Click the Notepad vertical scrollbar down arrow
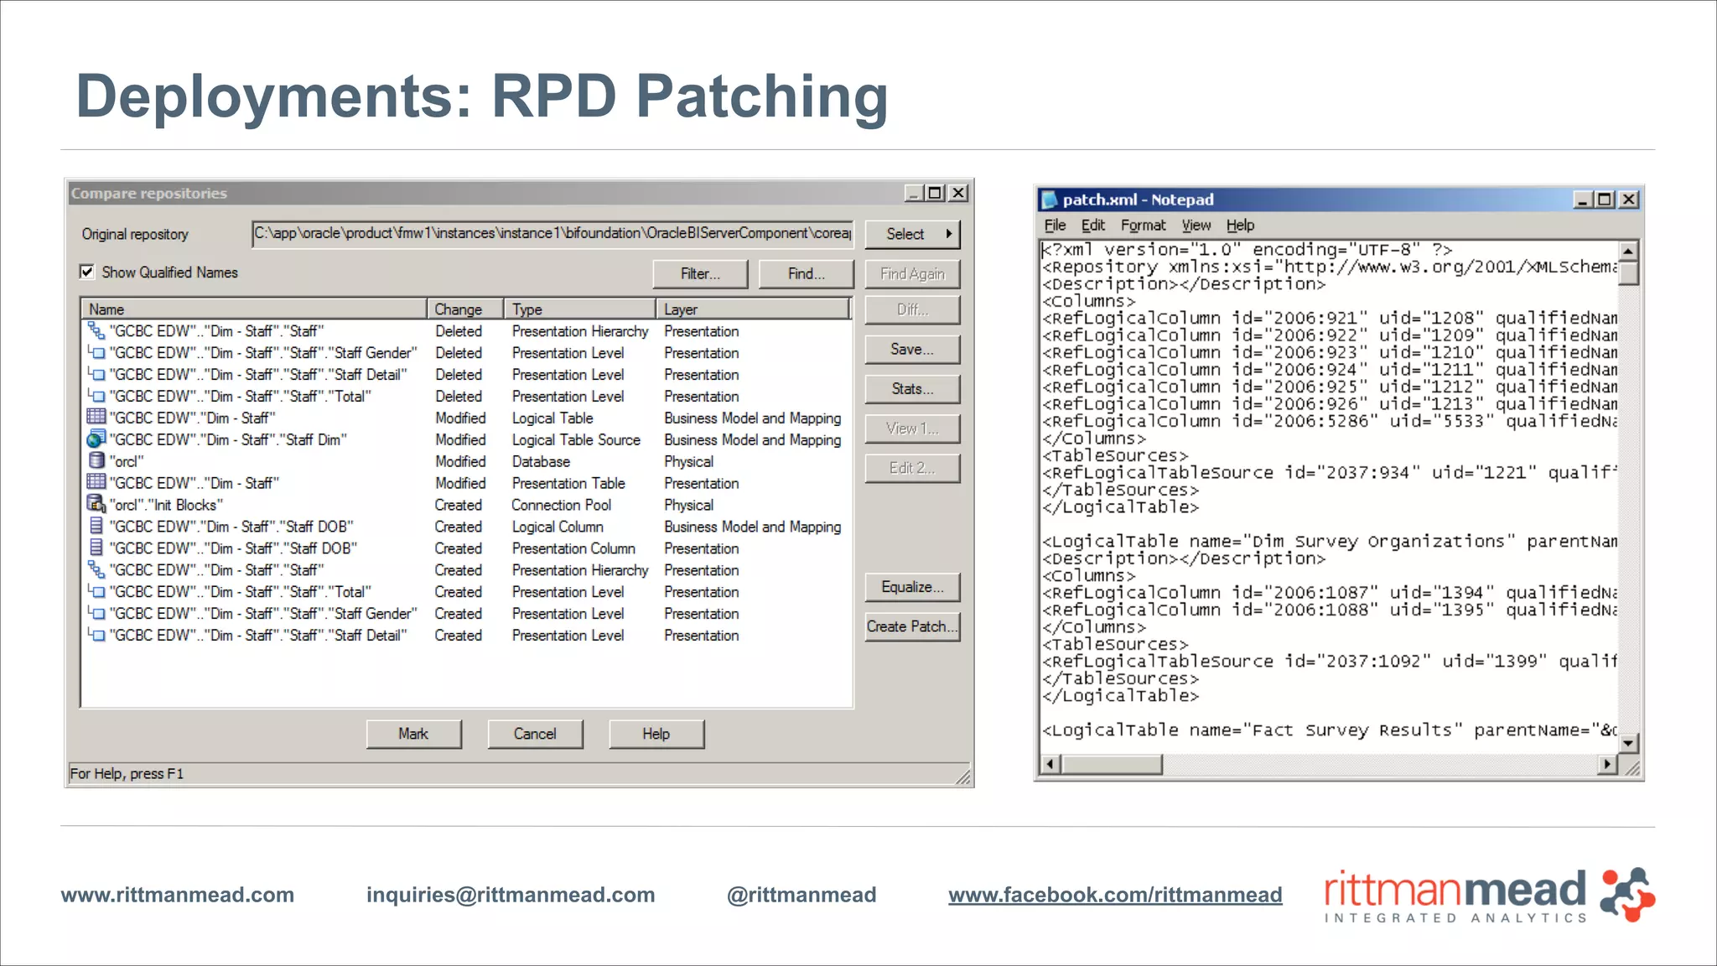Screen dimensions: 1717x966 coord(1627,743)
